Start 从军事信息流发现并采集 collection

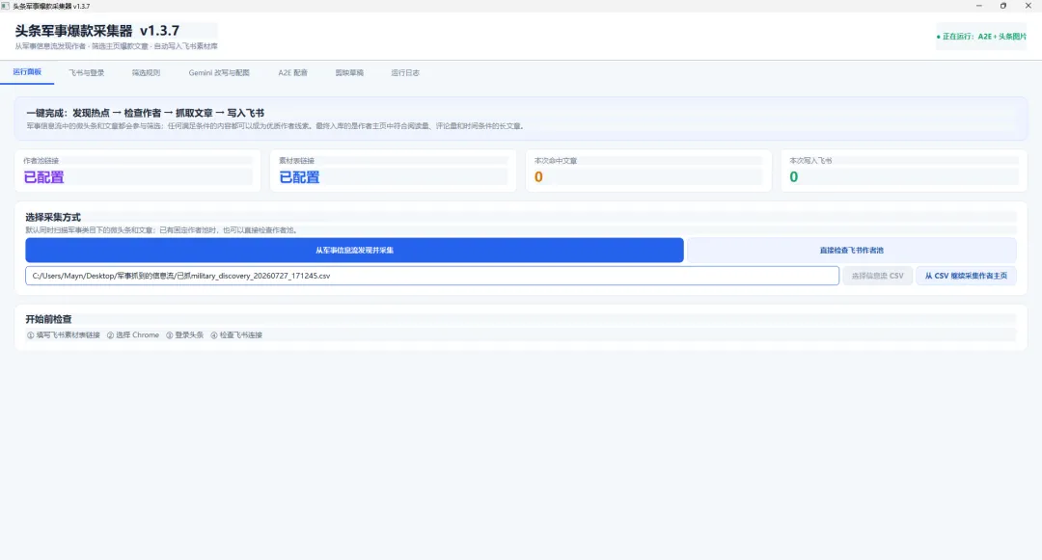pos(354,251)
